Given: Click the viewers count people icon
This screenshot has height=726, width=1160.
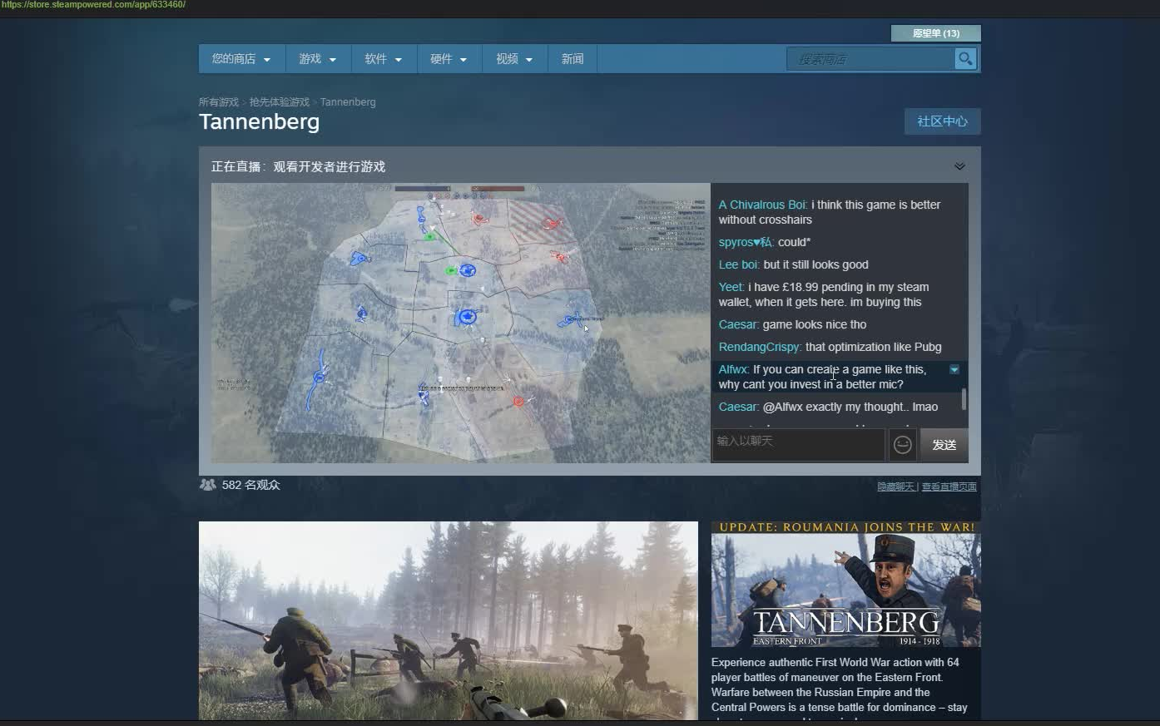Looking at the screenshot, I should click(x=207, y=485).
